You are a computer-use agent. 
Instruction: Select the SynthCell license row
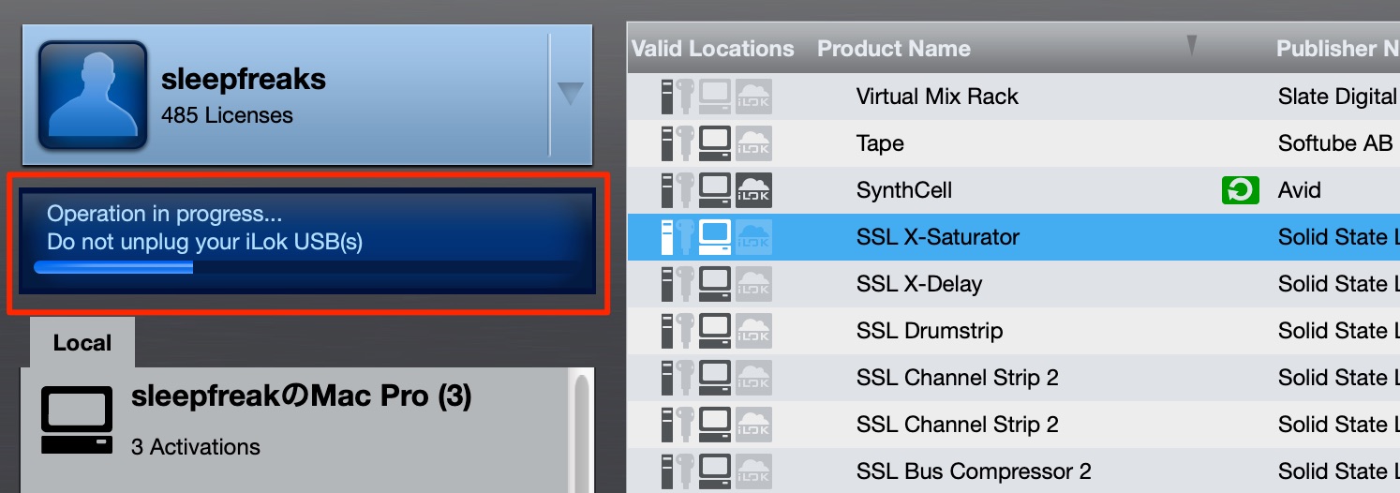1013,190
